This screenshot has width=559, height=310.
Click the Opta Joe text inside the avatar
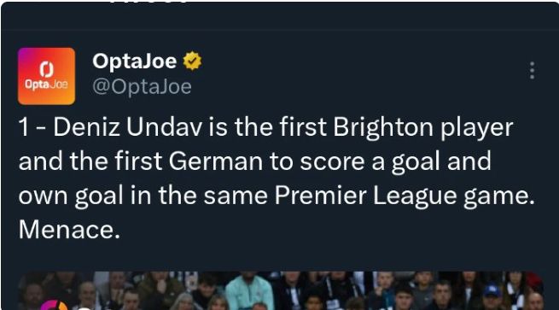46,85
